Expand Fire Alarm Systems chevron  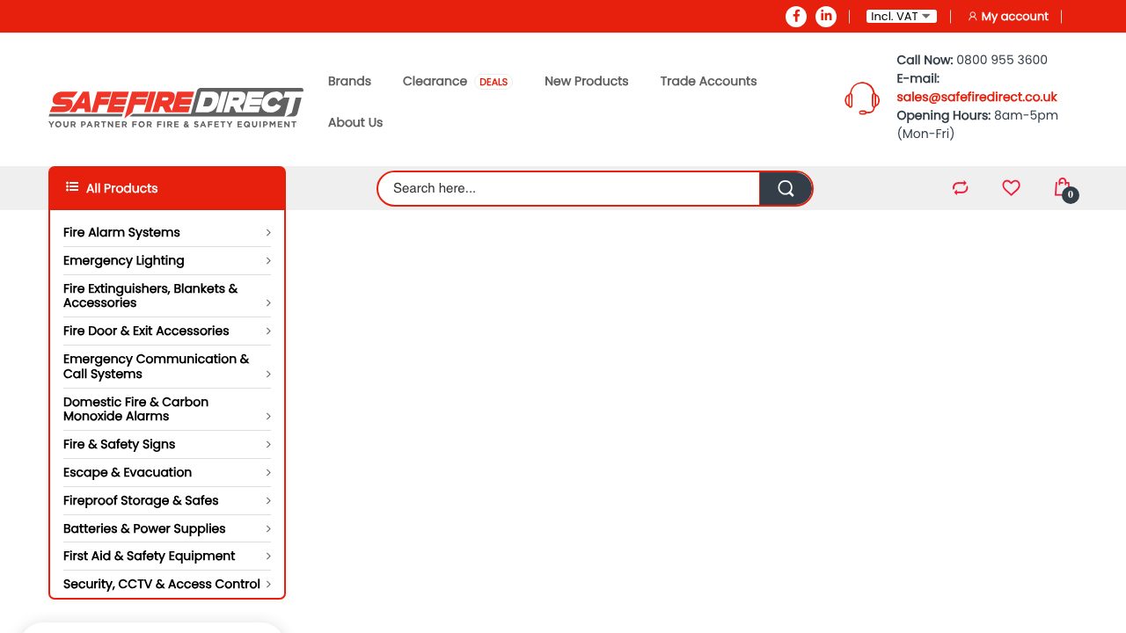(x=268, y=233)
